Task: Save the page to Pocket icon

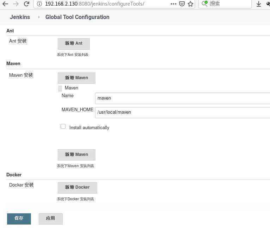Action: click(x=182, y=4)
